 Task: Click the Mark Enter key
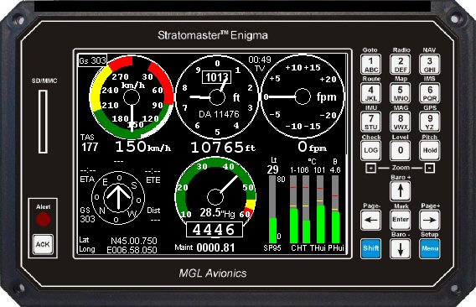pyautogui.click(x=400, y=220)
